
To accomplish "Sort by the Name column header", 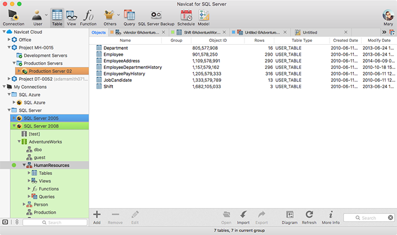I will click(x=125, y=40).
